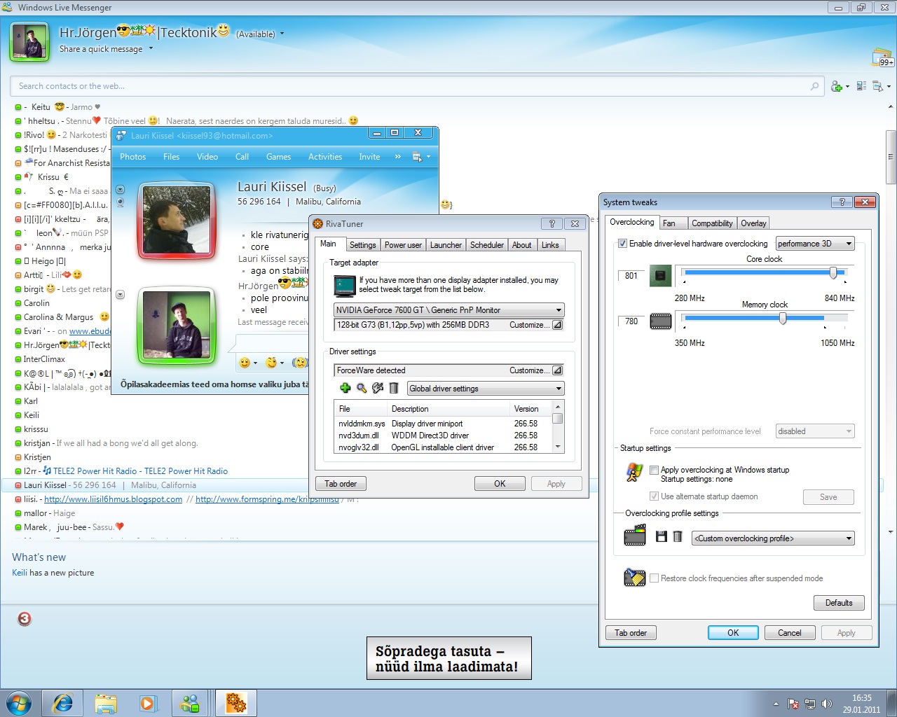Click Lauri Kiissel's display picture in chat
Screen dimensions: 897x717
click(177, 218)
